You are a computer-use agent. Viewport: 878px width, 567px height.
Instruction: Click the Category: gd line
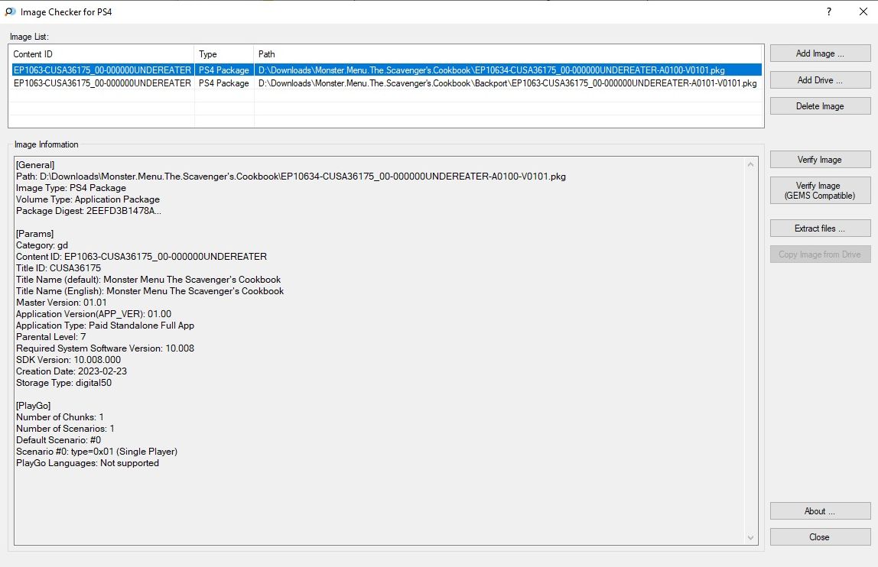point(42,245)
